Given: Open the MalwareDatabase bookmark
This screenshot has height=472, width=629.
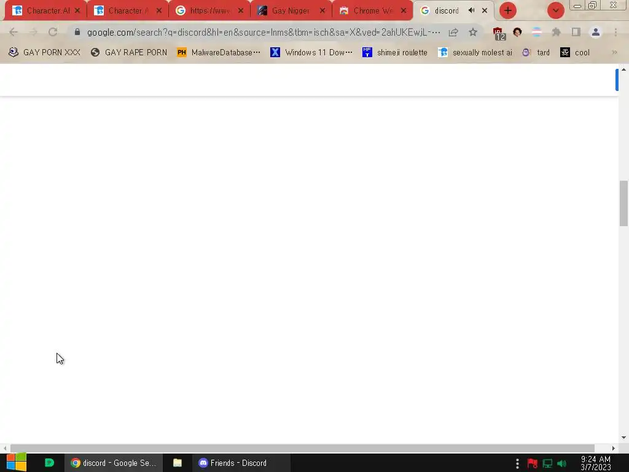Looking at the screenshot, I should pos(219,52).
